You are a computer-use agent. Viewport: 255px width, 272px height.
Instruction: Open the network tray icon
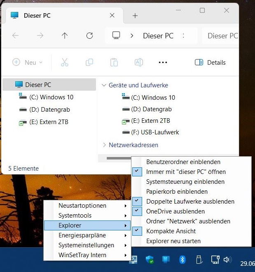coord(215,260)
